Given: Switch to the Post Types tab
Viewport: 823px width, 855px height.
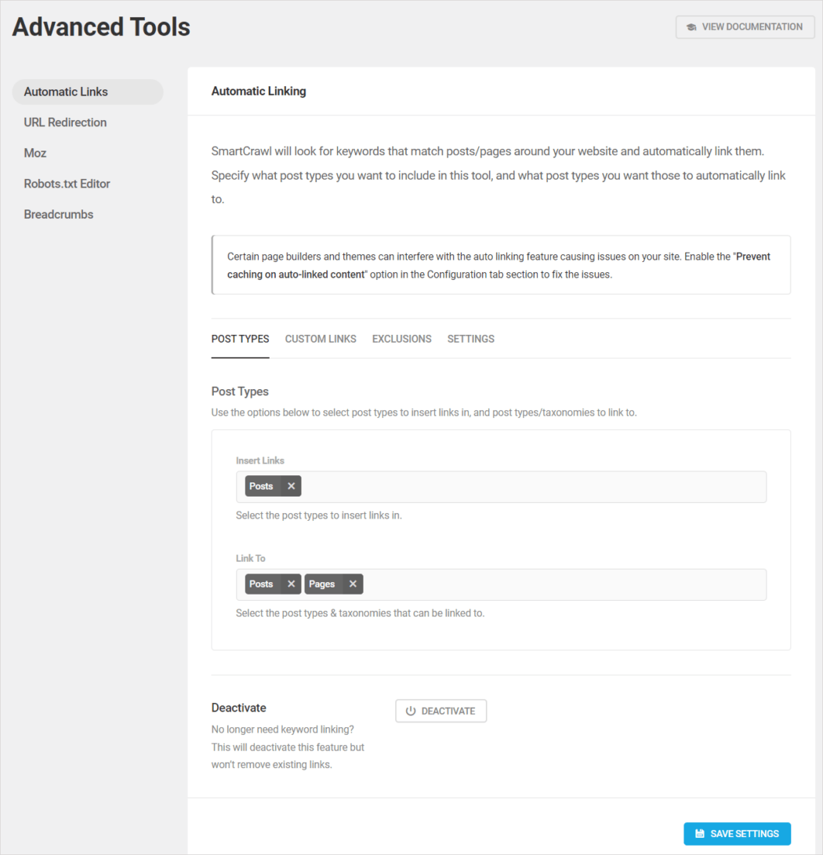Looking at the screenshot, I should point(241,339).
